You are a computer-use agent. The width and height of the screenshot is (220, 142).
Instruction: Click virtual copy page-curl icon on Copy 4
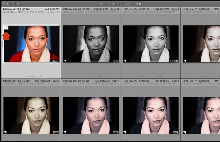point(65,133)
